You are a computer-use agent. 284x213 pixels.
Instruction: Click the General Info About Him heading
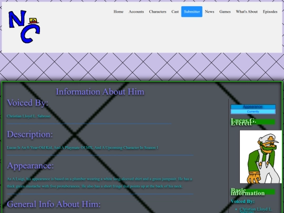pyautogui.click(x=54, y=204)
